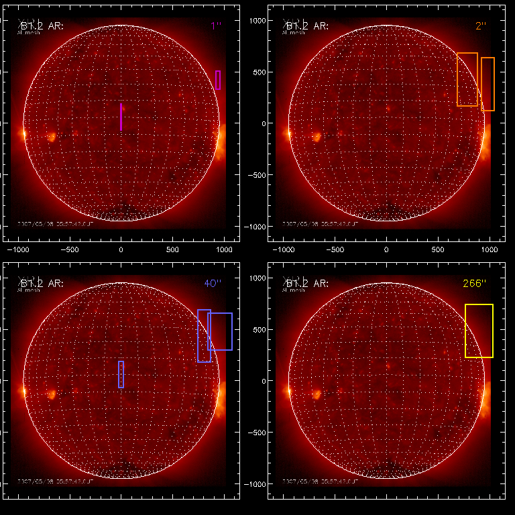Viewport: 515px width, 515px height.
Task: Click the magenta vertical slit at disk center
Action: (x=121, y=117)
